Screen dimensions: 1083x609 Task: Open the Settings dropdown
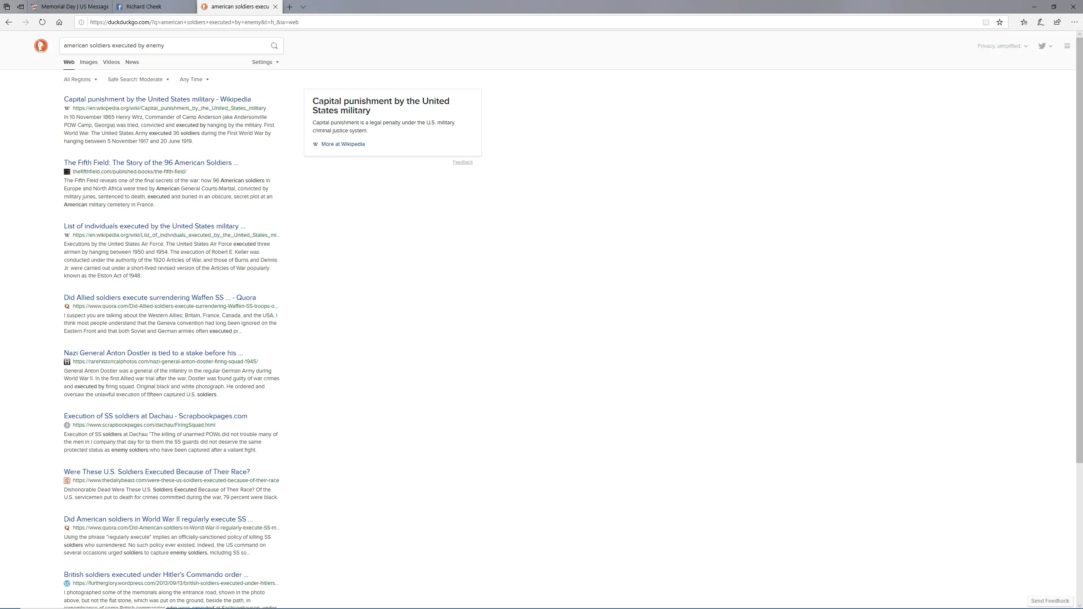[x=265, y=62]
